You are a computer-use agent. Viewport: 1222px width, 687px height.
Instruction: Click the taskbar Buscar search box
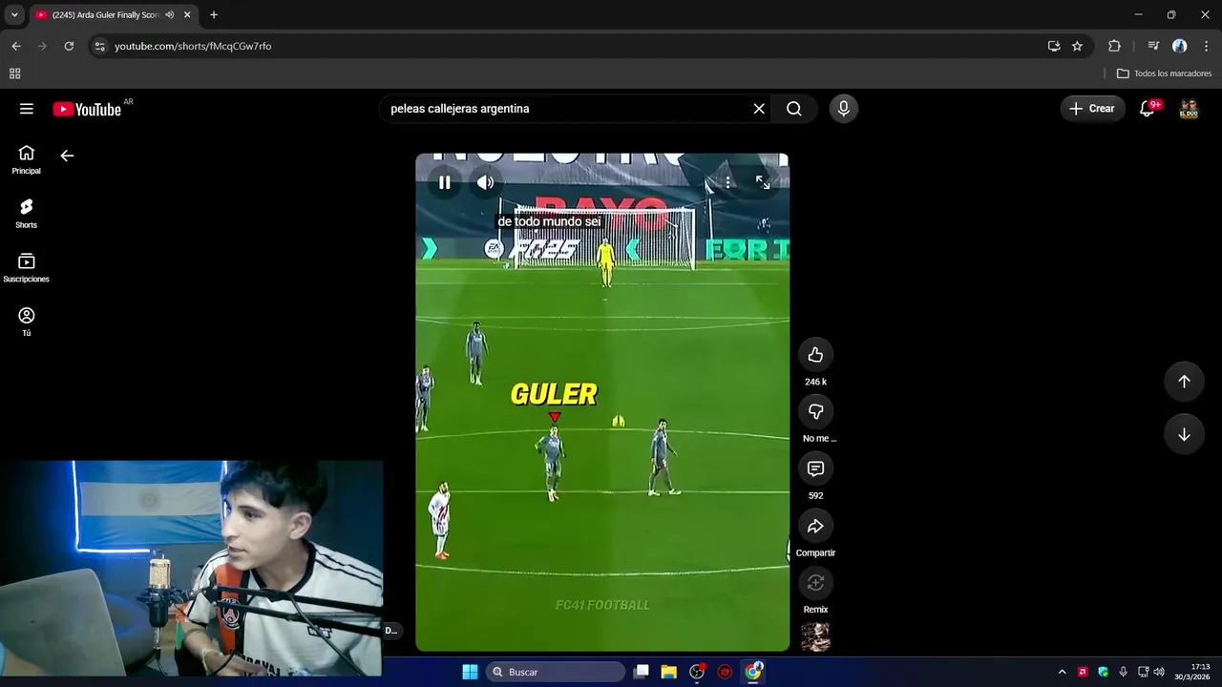coord(557,672)
